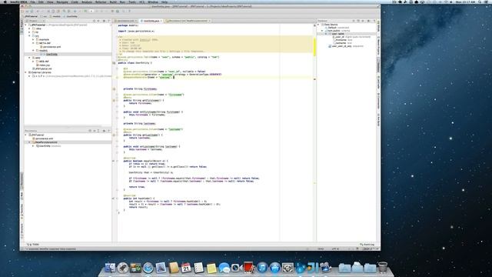Open App Store from the Dock
492x277 pixels.
(275, 268)
